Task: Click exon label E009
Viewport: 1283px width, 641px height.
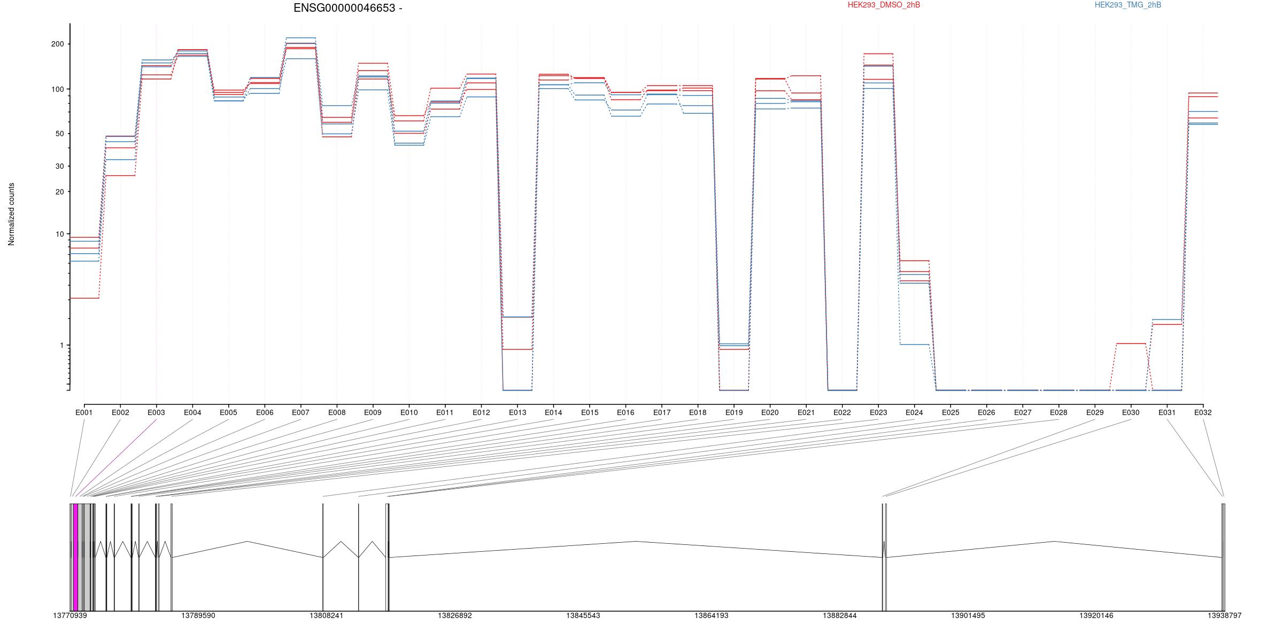Action: [x=373, y=412]
